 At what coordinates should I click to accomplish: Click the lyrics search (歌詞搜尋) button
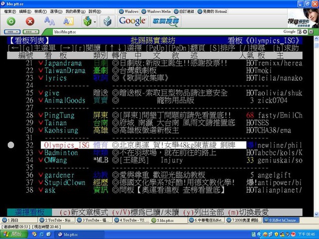click(x=165, y=21)
